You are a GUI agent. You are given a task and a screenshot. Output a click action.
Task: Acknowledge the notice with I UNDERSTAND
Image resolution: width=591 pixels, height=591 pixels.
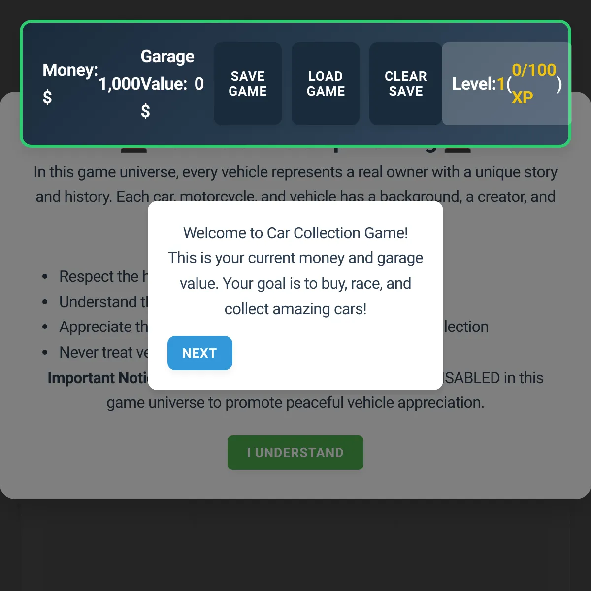click(x=295, y=453)
